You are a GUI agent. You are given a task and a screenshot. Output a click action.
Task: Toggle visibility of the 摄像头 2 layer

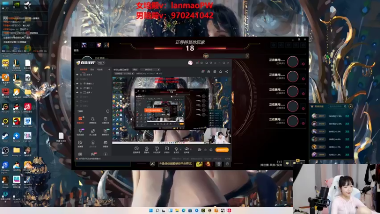(77, 84)
